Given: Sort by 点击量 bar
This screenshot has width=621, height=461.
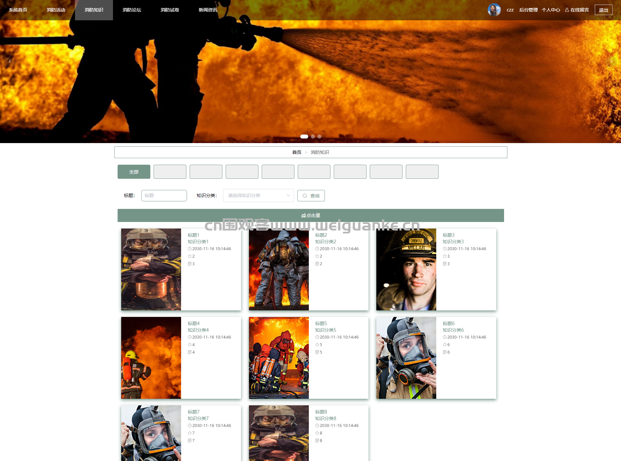Looking at the screenshot, I should 310,215.
